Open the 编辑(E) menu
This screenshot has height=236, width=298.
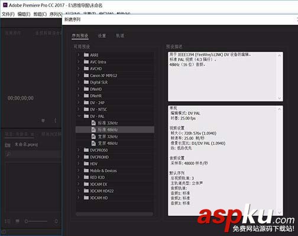click(x=24, y=14)
